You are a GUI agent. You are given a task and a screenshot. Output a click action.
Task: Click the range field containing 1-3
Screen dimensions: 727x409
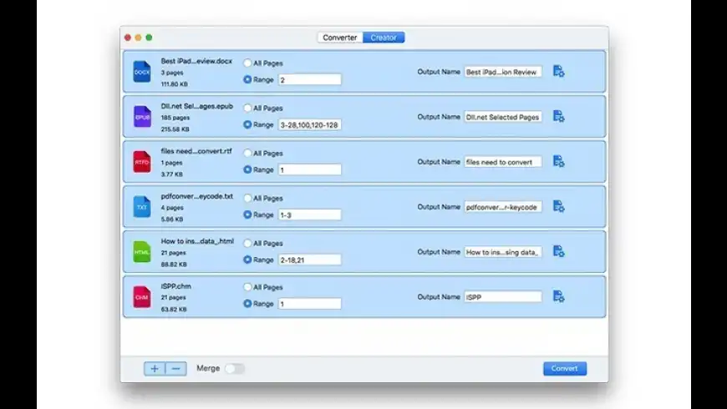(310, 215)
